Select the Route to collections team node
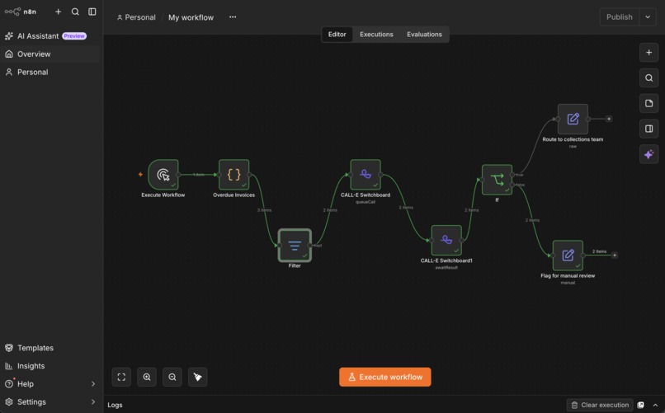 [x=573, y=119]
